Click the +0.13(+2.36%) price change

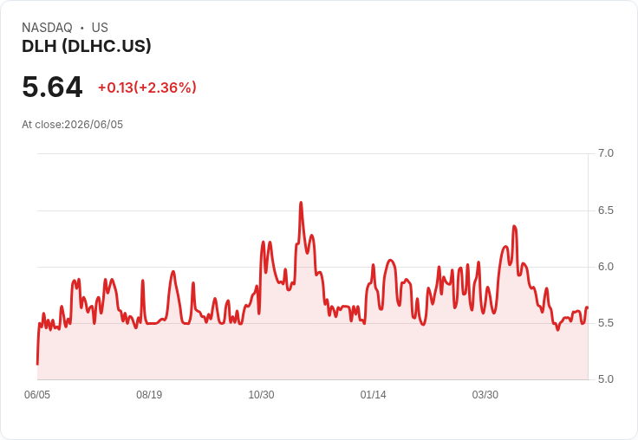tap(147, 87)
